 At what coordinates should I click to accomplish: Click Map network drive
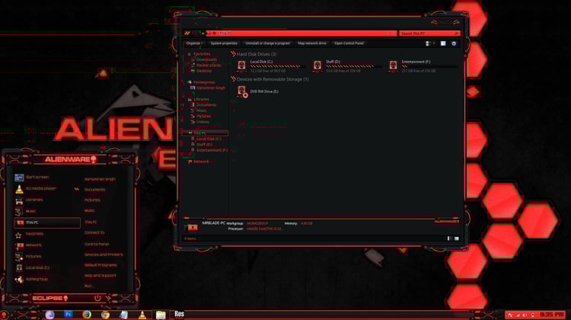pyautogui.click(x=312, y=43)
